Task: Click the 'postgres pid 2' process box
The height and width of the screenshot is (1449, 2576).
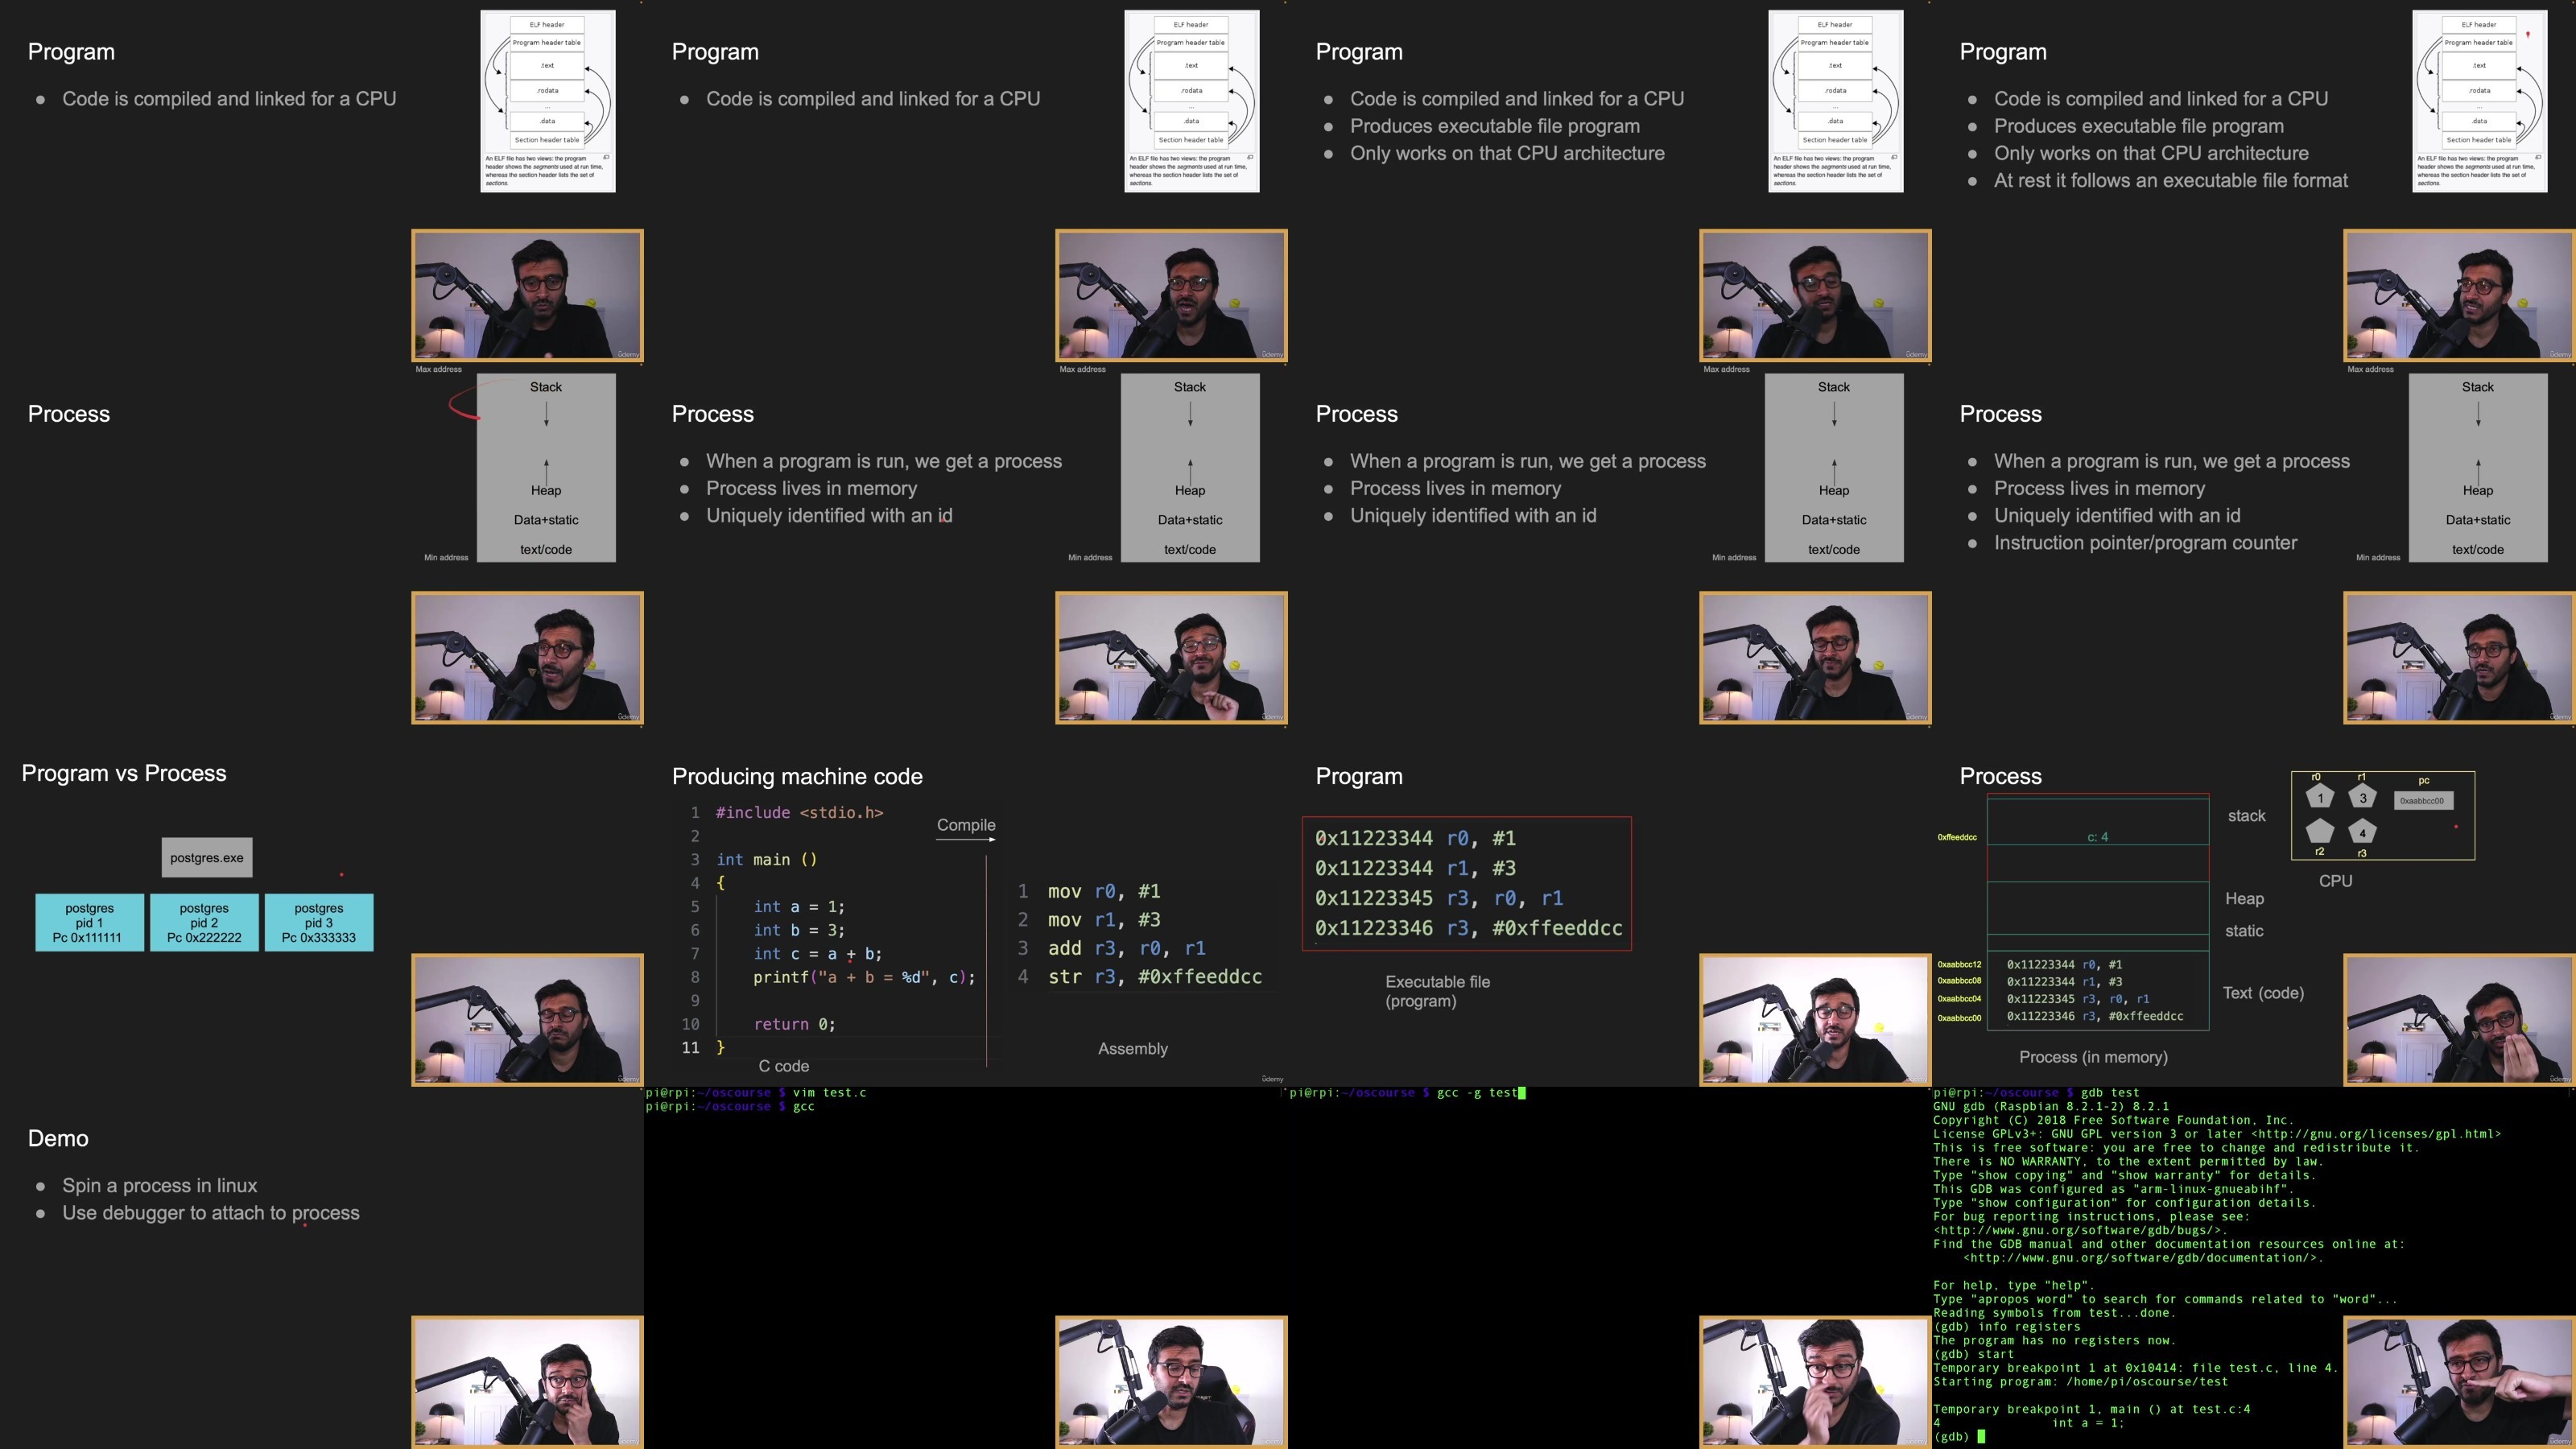Action: pos(204,922)
